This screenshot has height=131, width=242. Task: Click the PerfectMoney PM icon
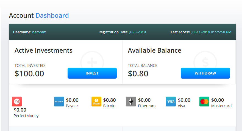coord(17,102)
